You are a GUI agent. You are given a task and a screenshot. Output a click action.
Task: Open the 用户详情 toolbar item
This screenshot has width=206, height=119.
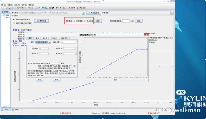[19, 8]
